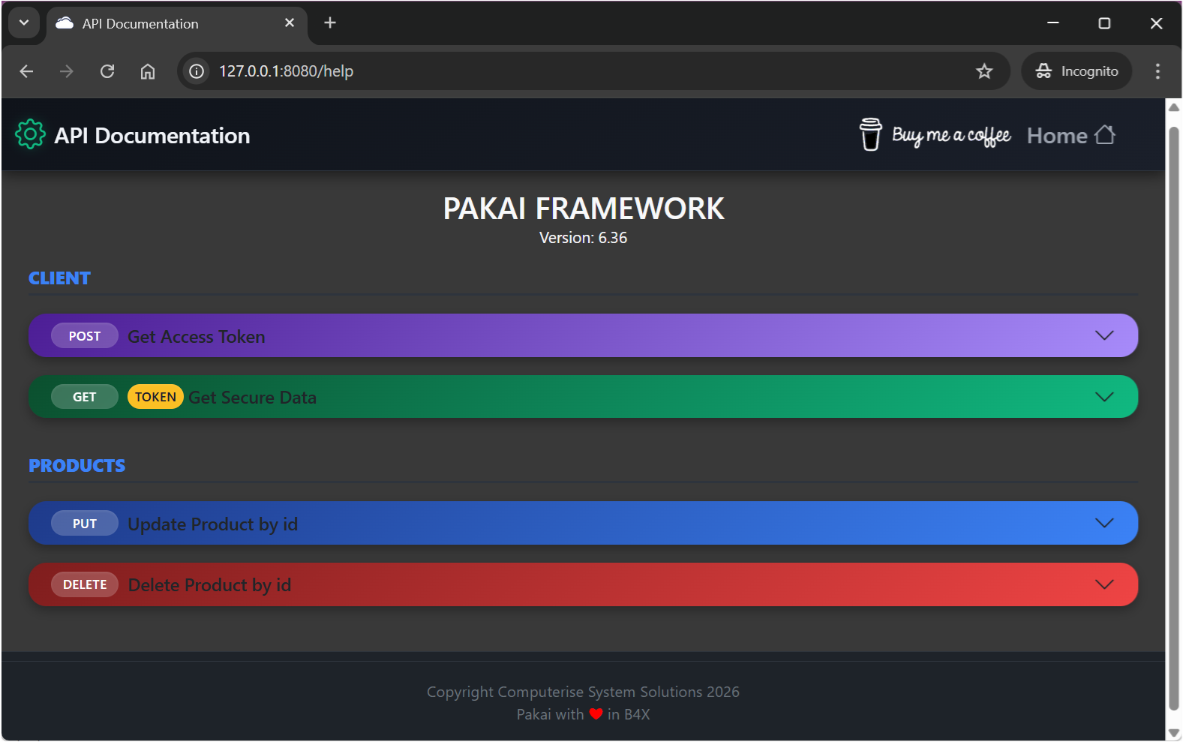
Task: Maximize the browser window
Action: click(1104, 23)
